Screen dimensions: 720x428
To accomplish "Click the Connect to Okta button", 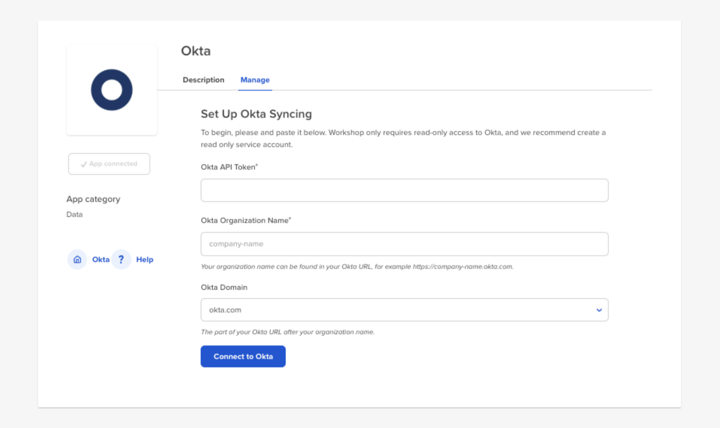I will coord(243,356).
